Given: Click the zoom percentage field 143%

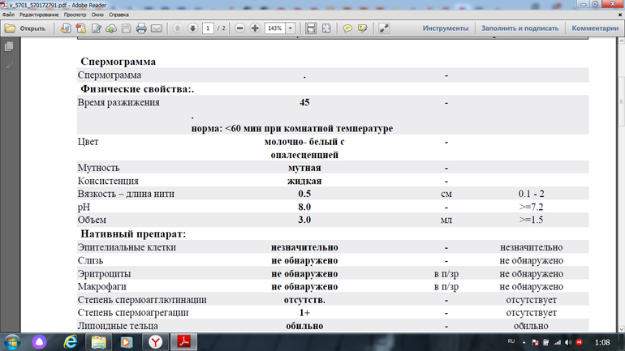Looking at the screenshot, I should 274,28.
